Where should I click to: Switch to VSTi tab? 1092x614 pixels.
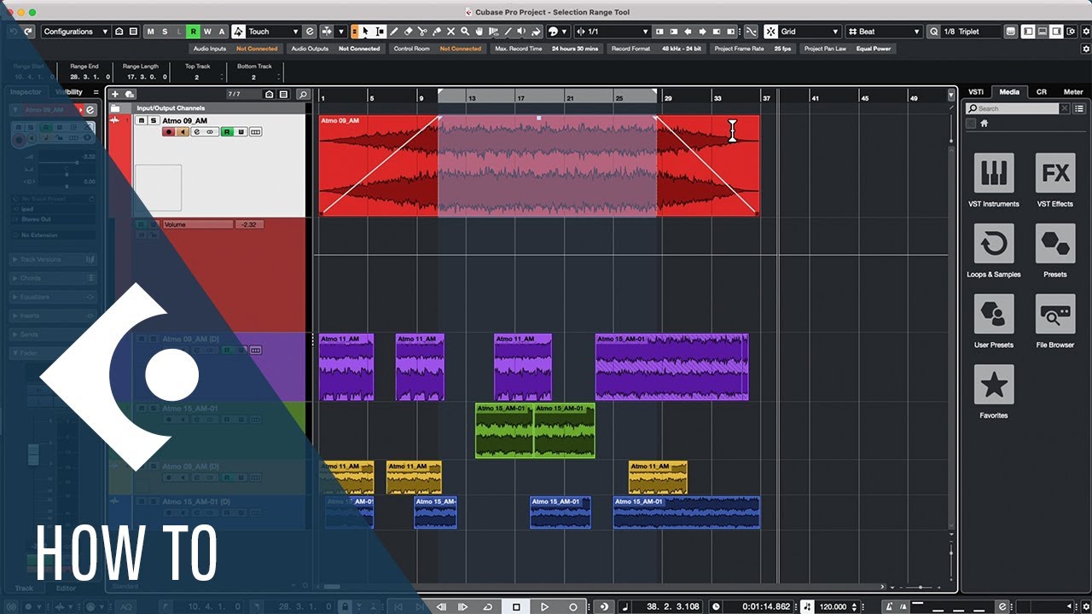click(x=976, y=92)
